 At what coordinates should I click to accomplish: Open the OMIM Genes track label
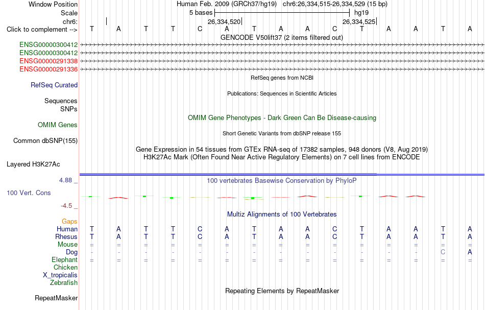tap(58, 125)
